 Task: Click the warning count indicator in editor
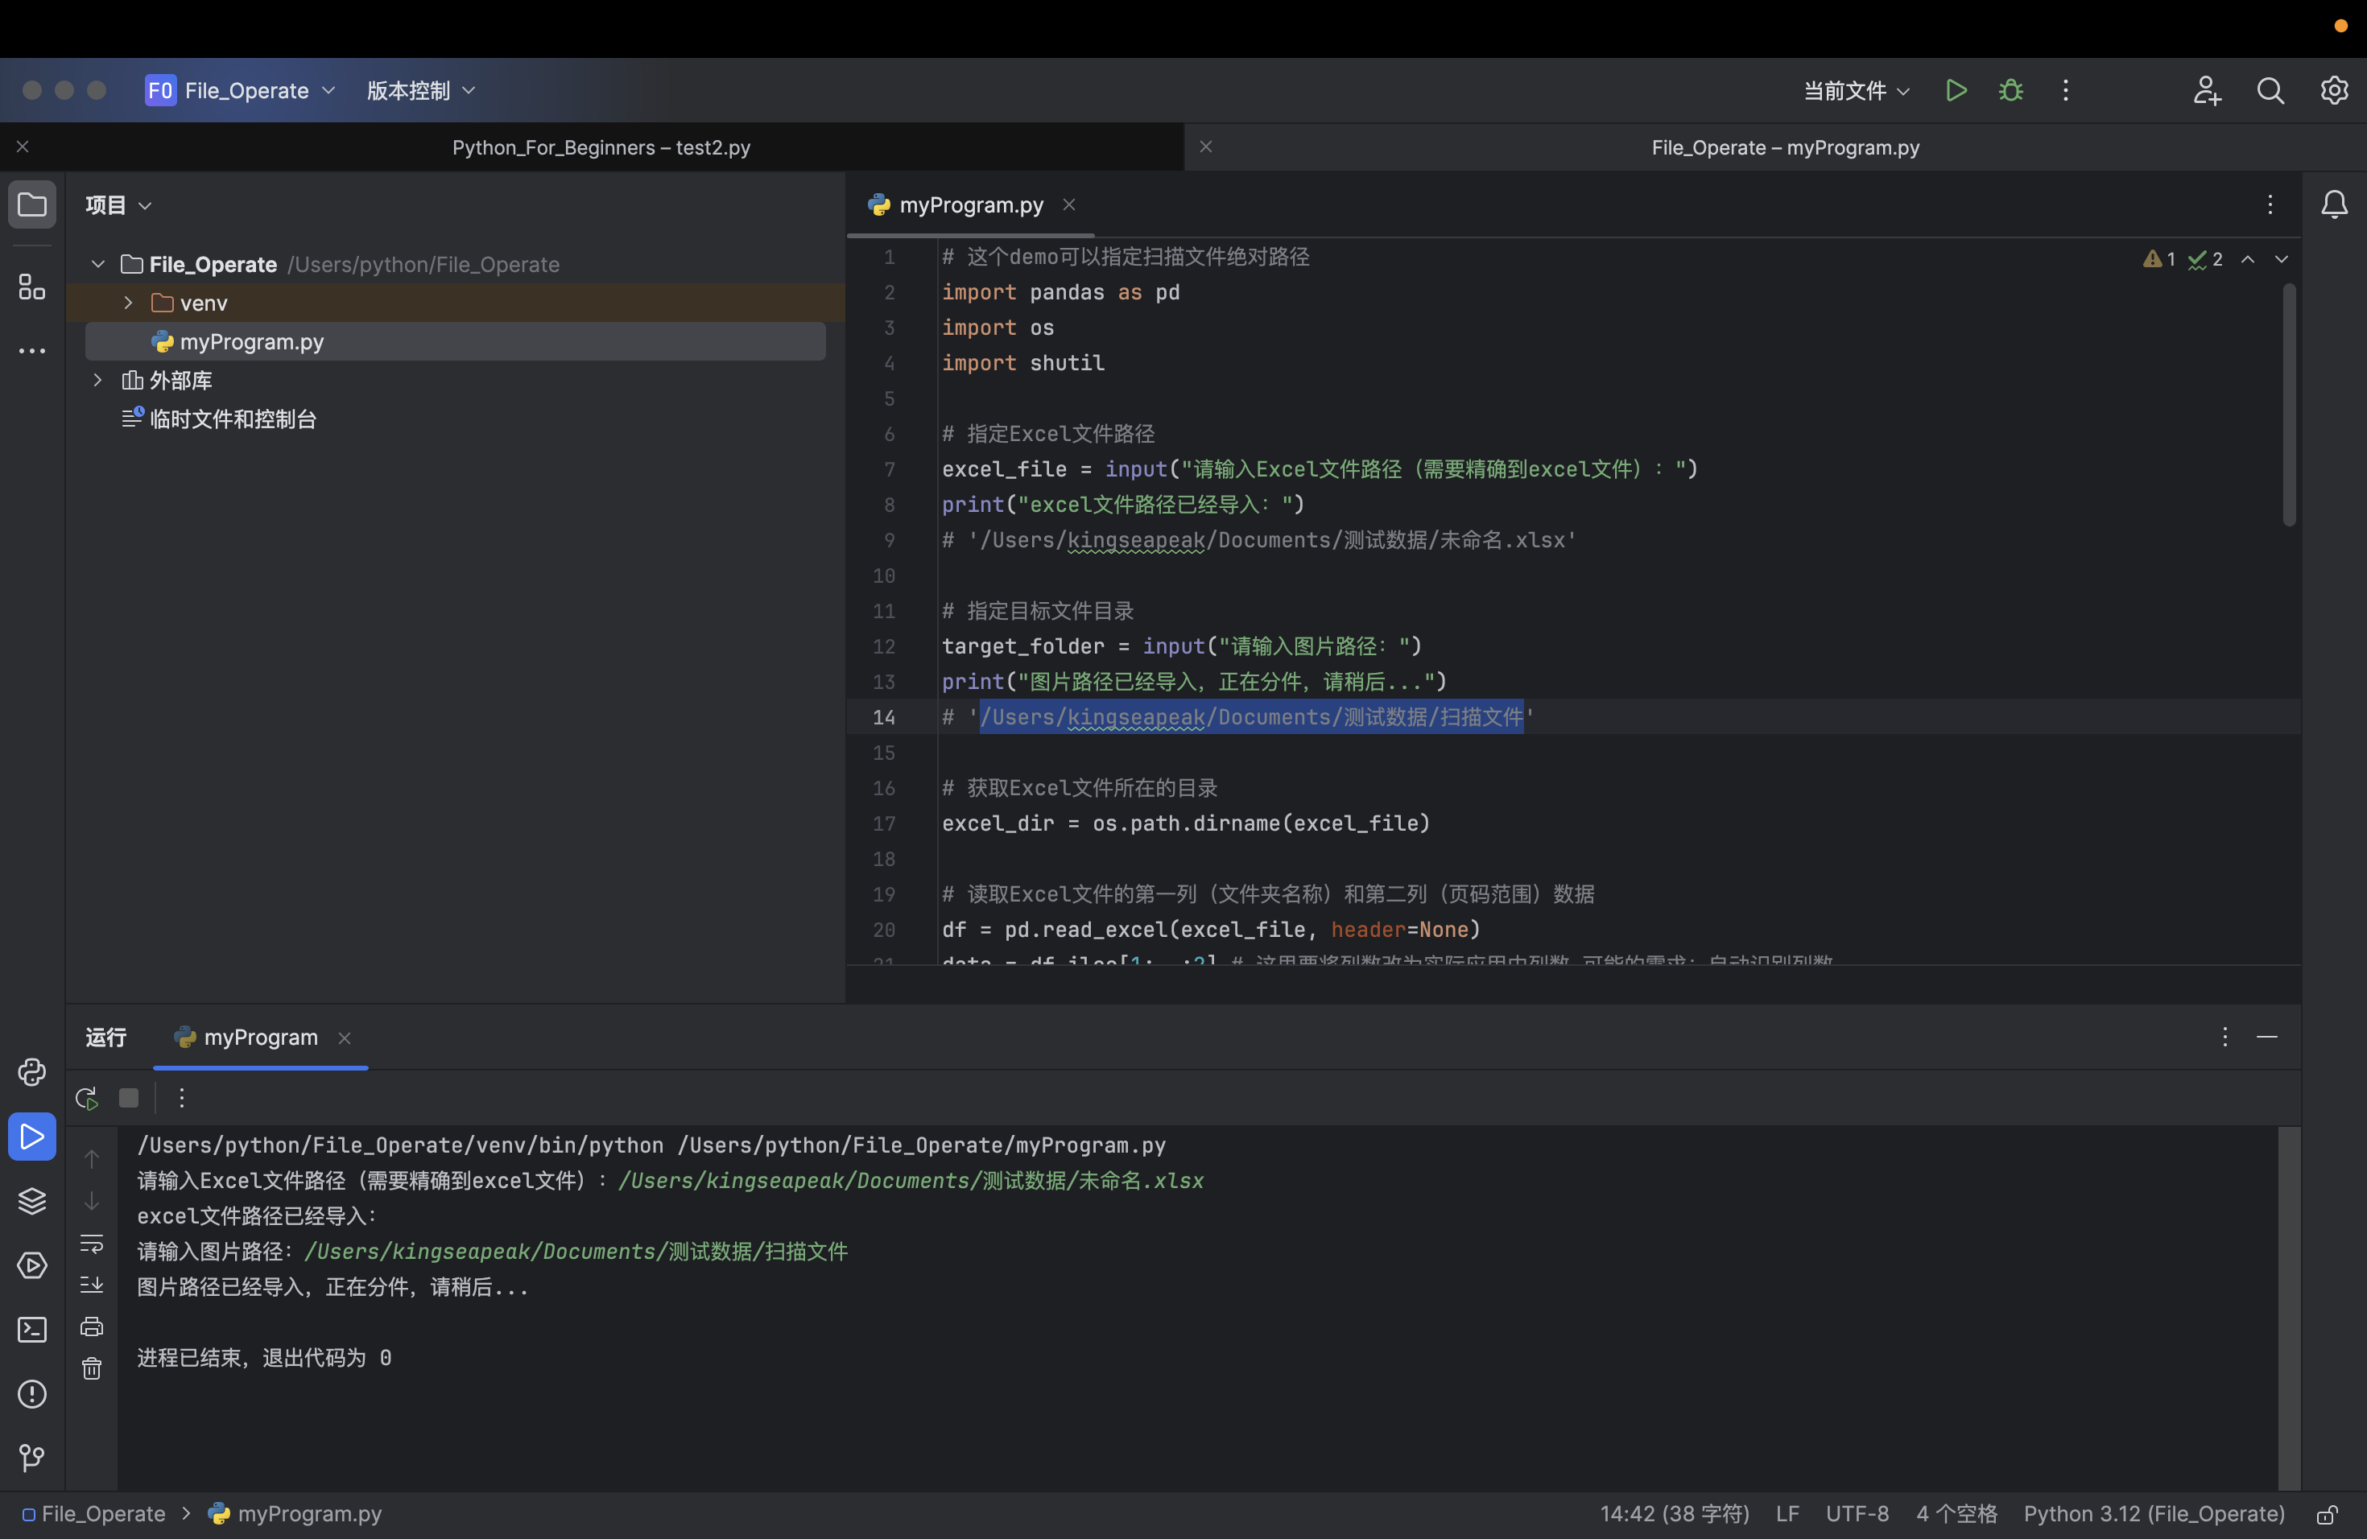pos(2158,259)
